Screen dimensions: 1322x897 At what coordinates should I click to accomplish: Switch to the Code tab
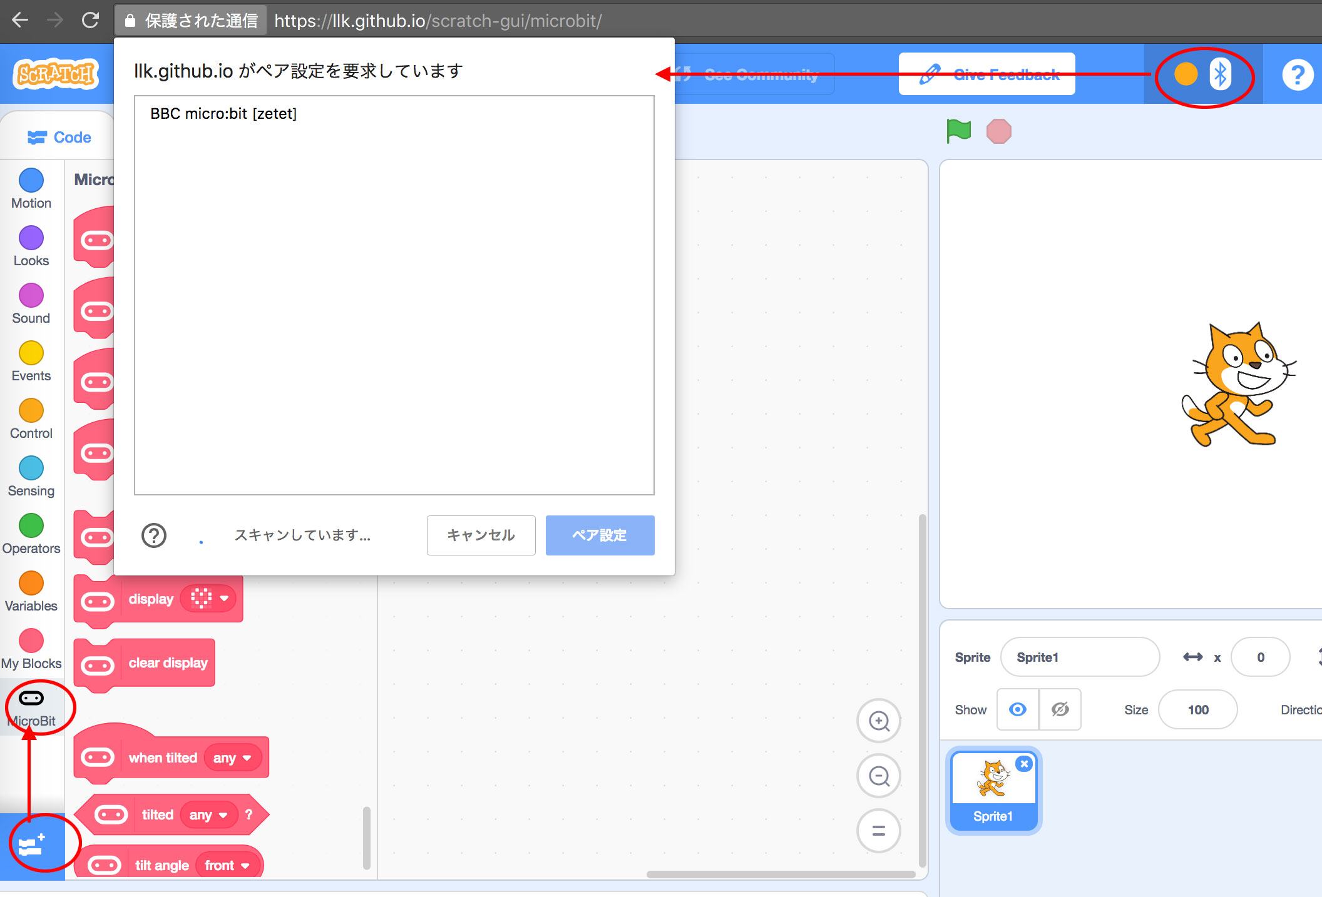pyautogui.click(x=59, y=136)
